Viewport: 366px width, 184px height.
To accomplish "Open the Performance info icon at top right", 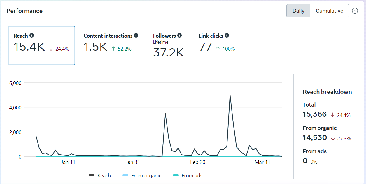I will [x=355, y=11].
